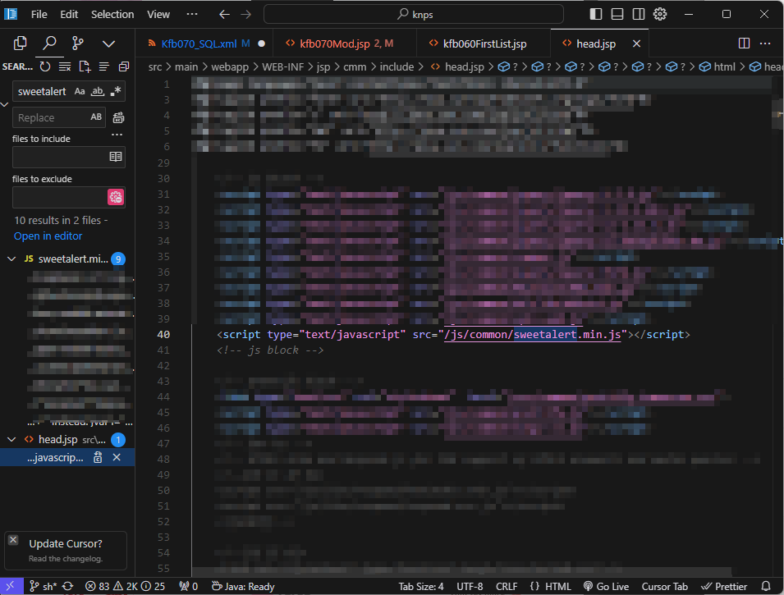Show more menu items ellipsis
784x595 pixels.
click(192, 14)
